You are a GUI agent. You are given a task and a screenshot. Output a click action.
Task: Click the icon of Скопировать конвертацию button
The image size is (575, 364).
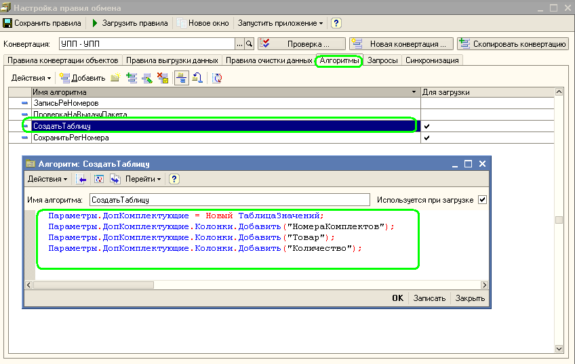(464, 43)
